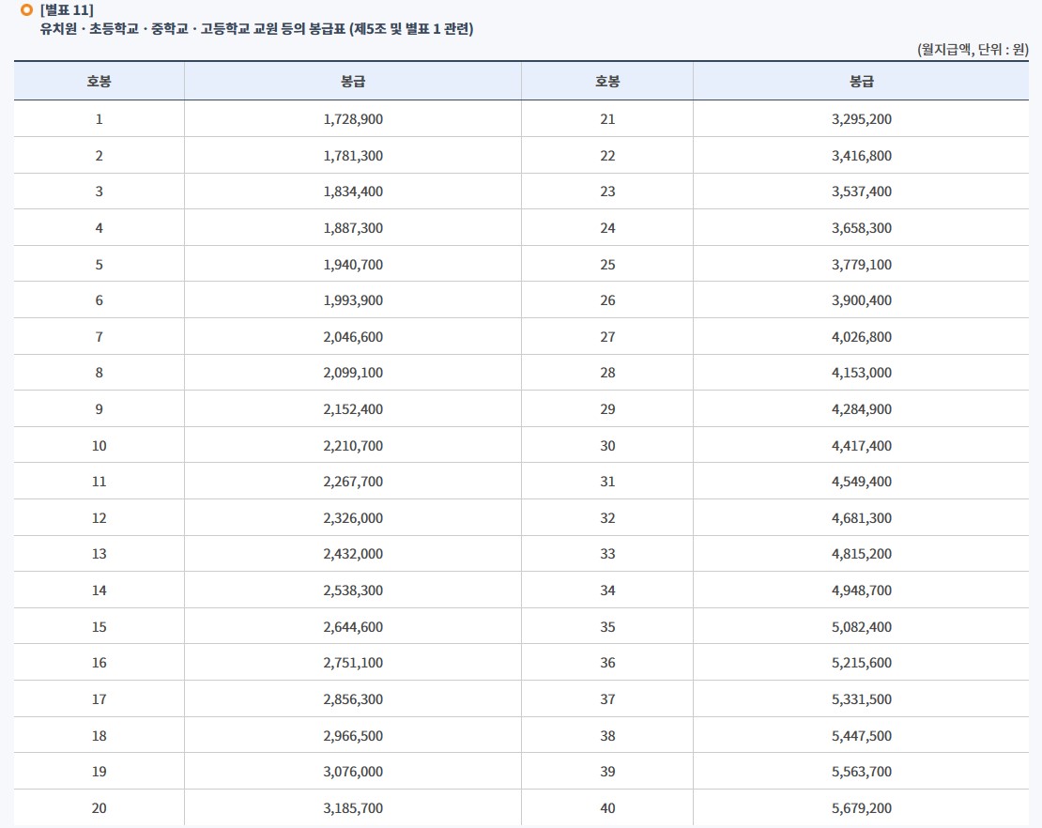Select salary cell 2,152,400
Image resolution: width=1042 pixels, height=828 pixels.
click(353, 409)
